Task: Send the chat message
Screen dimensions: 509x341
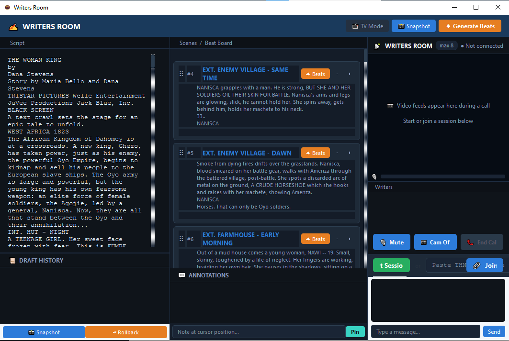Action: coord(494,331)
